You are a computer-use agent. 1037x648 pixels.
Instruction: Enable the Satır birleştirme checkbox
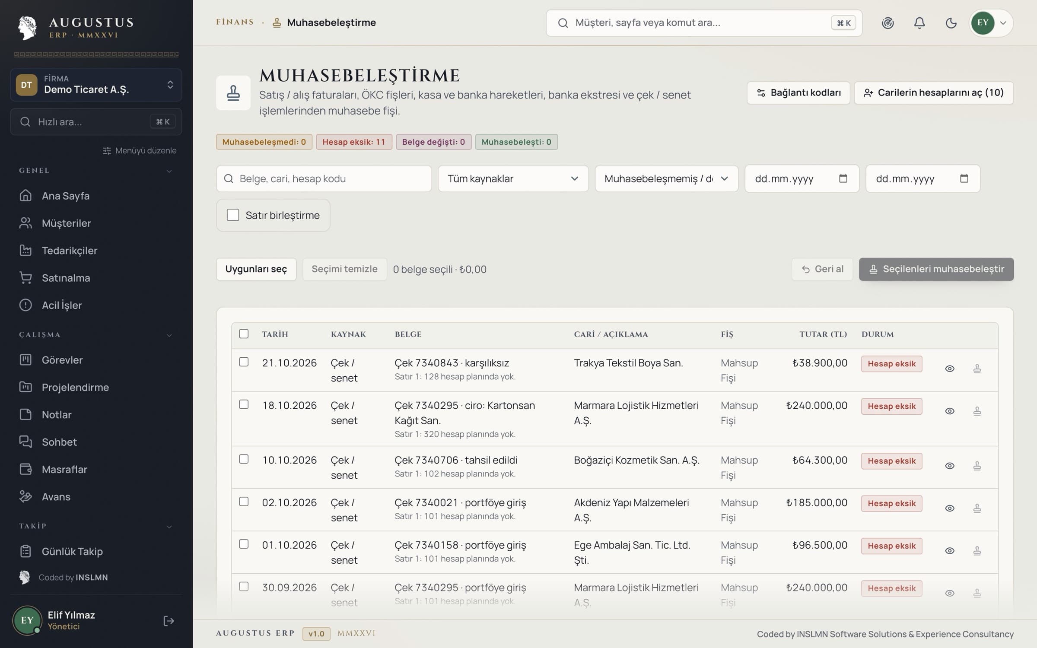[233, 215]
